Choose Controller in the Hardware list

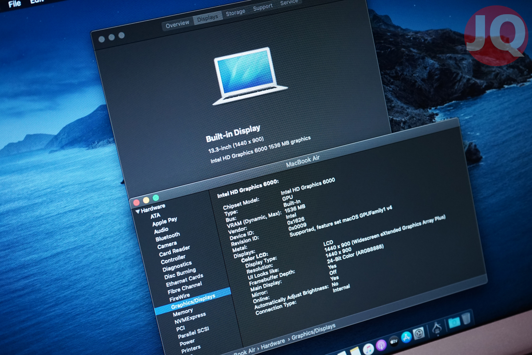173,260
